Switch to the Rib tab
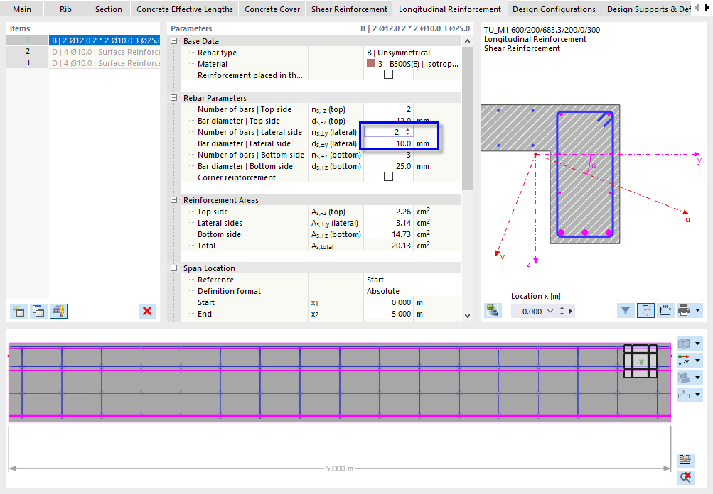The image size is (713, 494). coord(65,9)
